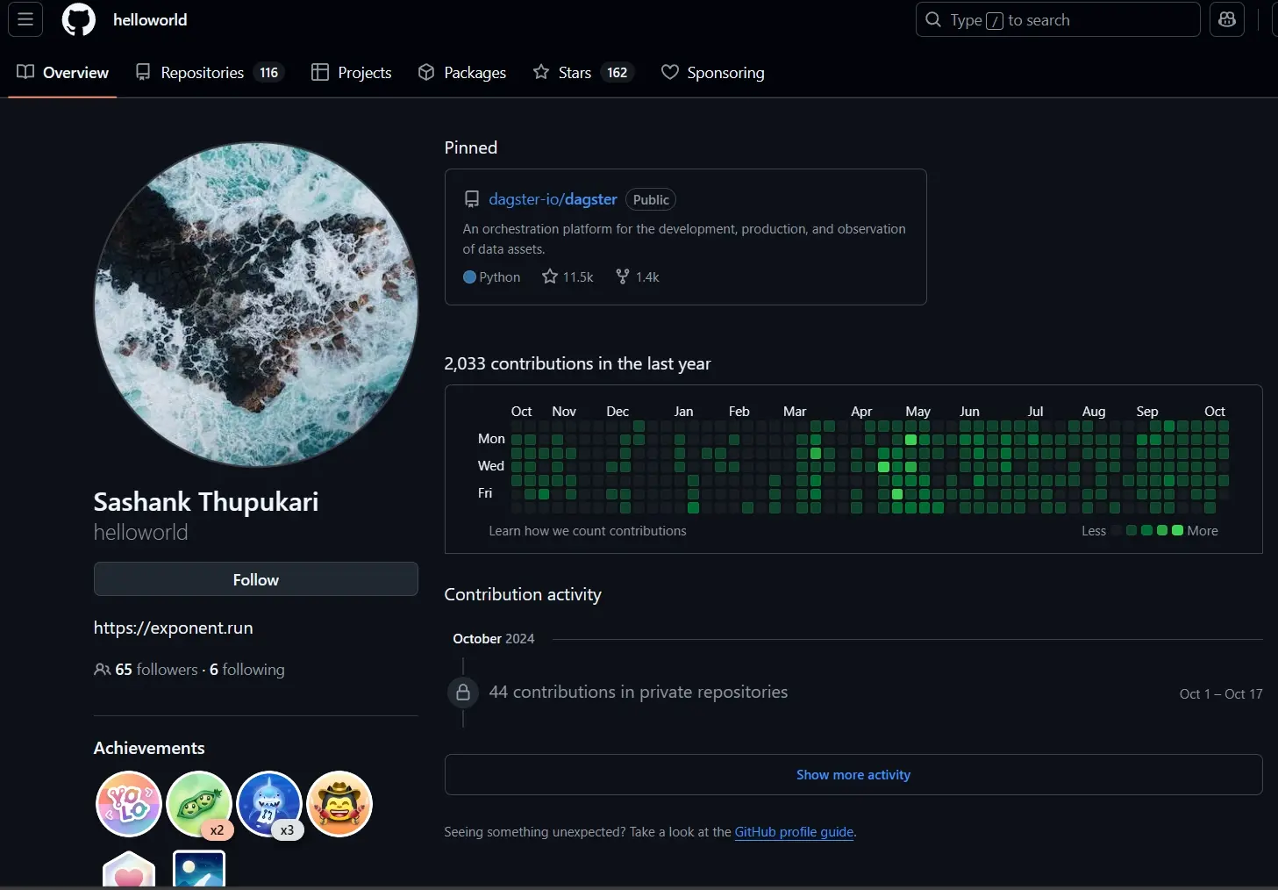The width and height of the screenshot is (1278, 890).
Task: Click the forks icon on dagster repo
Action: click(623, 276)
